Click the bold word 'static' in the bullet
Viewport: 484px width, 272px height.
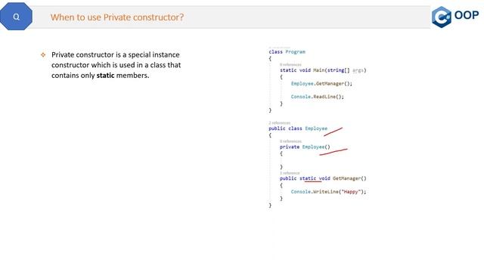click(x=105, y=76)
